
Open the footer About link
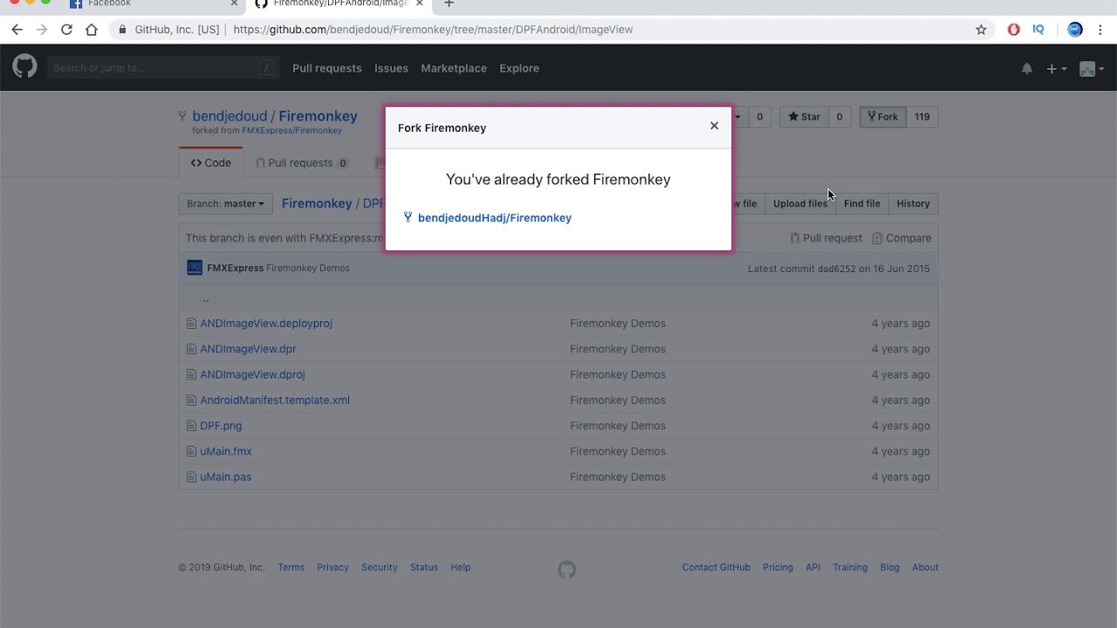[x=925, y=567]
